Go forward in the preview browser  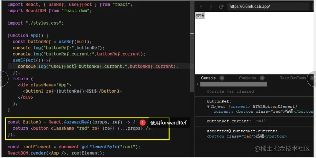(x=211, y=7)
